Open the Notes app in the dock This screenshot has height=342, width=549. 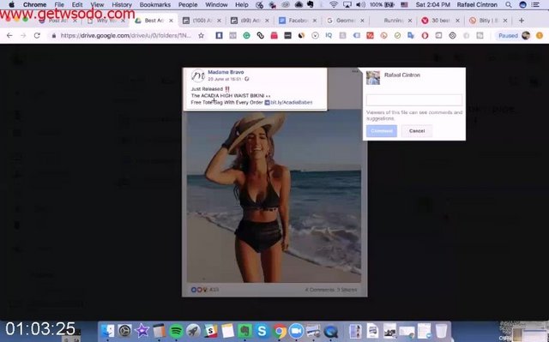click(x=227, y=331)
